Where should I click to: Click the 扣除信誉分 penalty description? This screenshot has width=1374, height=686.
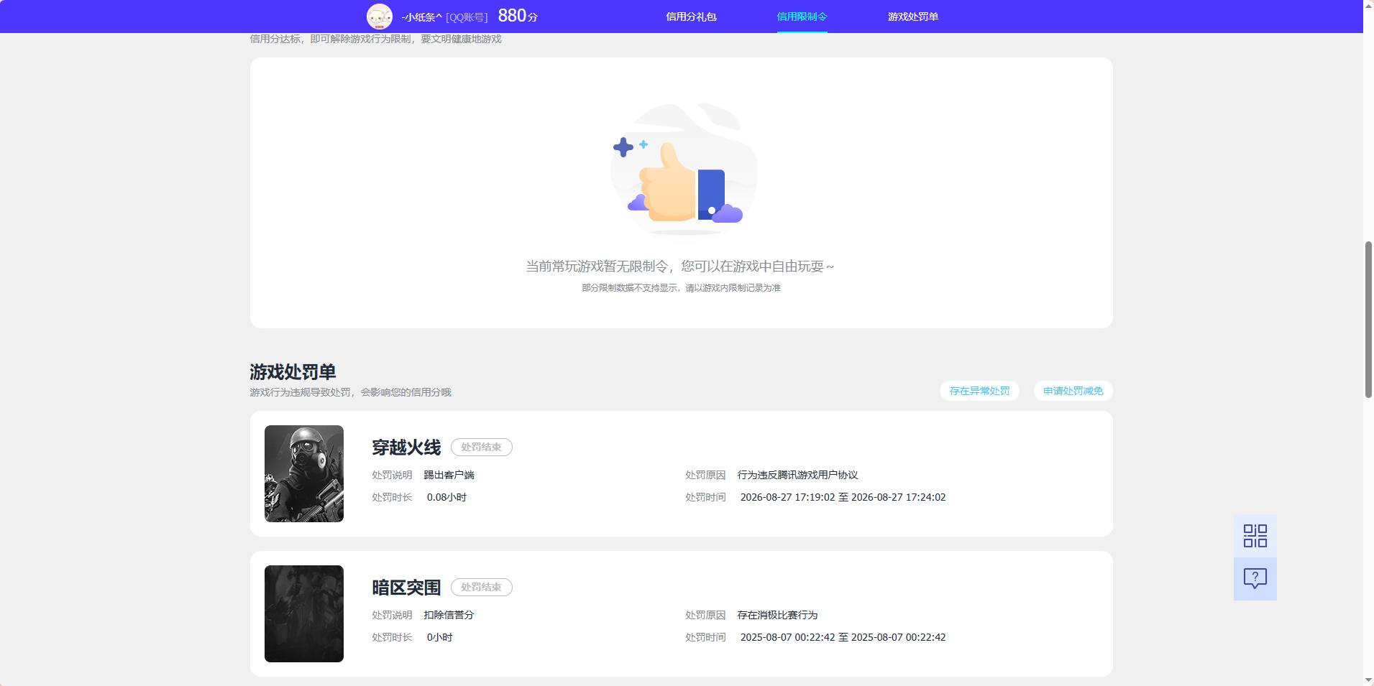[449, 615]
